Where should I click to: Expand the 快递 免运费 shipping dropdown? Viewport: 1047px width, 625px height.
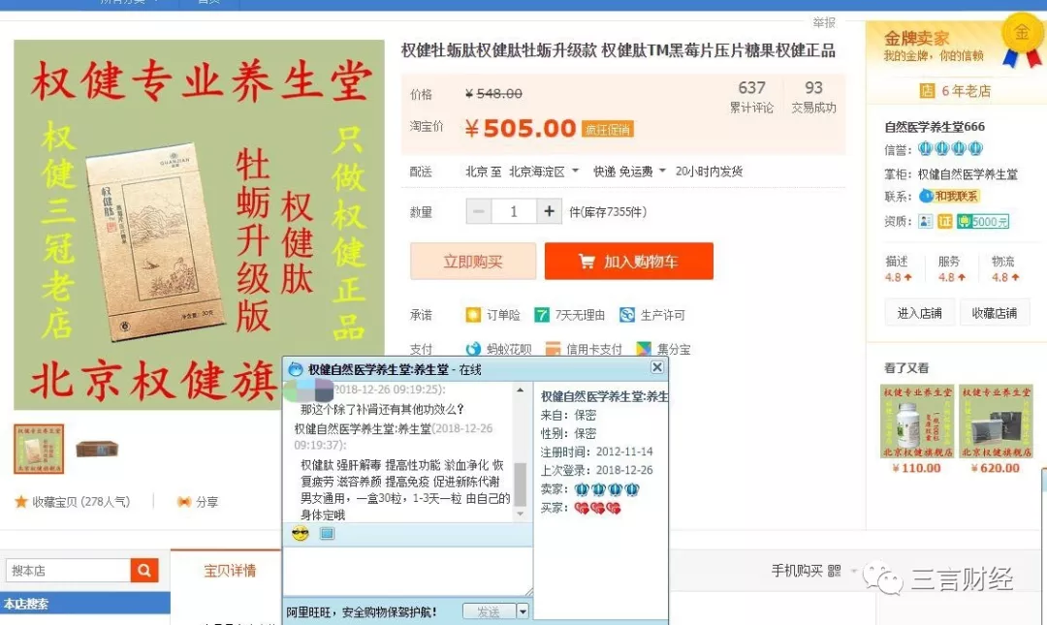point(662,171)
